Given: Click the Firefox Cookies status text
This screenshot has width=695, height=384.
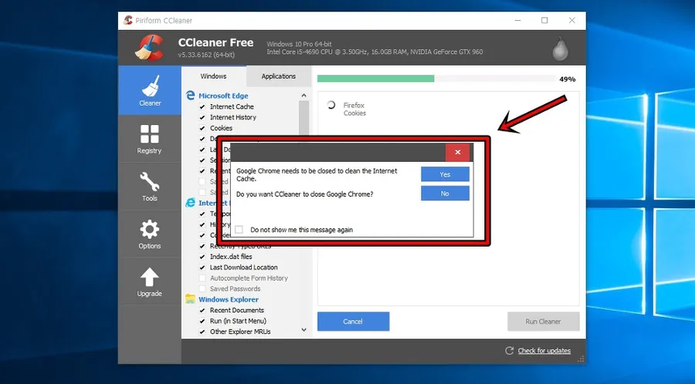Looking at the screenshot, I should pos(354,109).
